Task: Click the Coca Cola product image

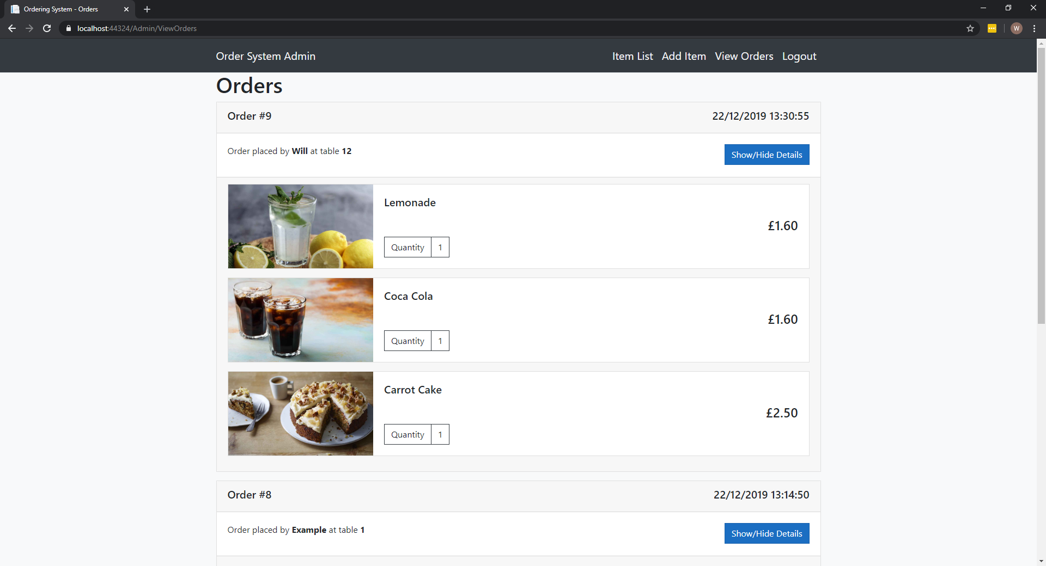Action: point(301,320)
